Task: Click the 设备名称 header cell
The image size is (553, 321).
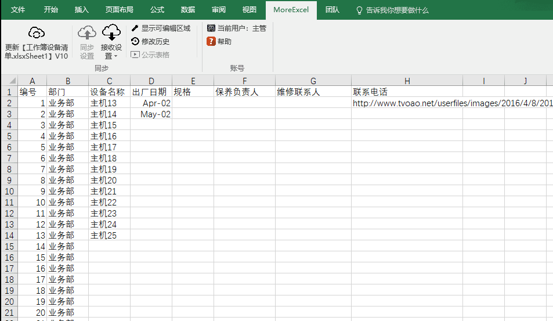Action: click(x=109, y=92)
